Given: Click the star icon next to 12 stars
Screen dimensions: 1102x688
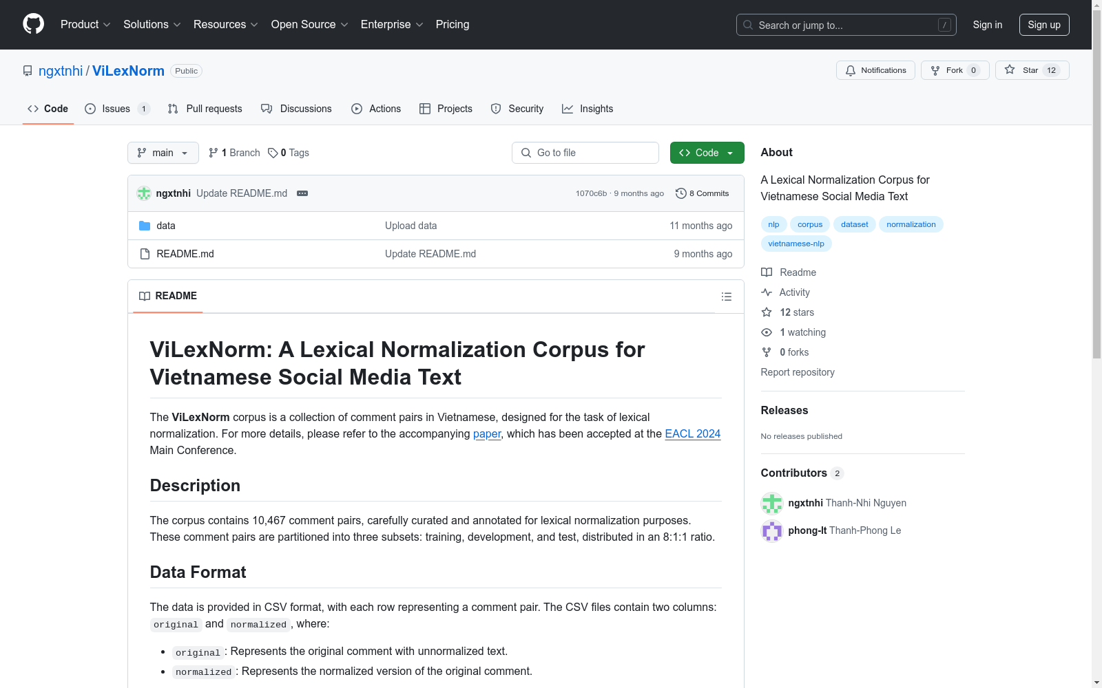Looking at the screenshot, I should coord(767,312).
